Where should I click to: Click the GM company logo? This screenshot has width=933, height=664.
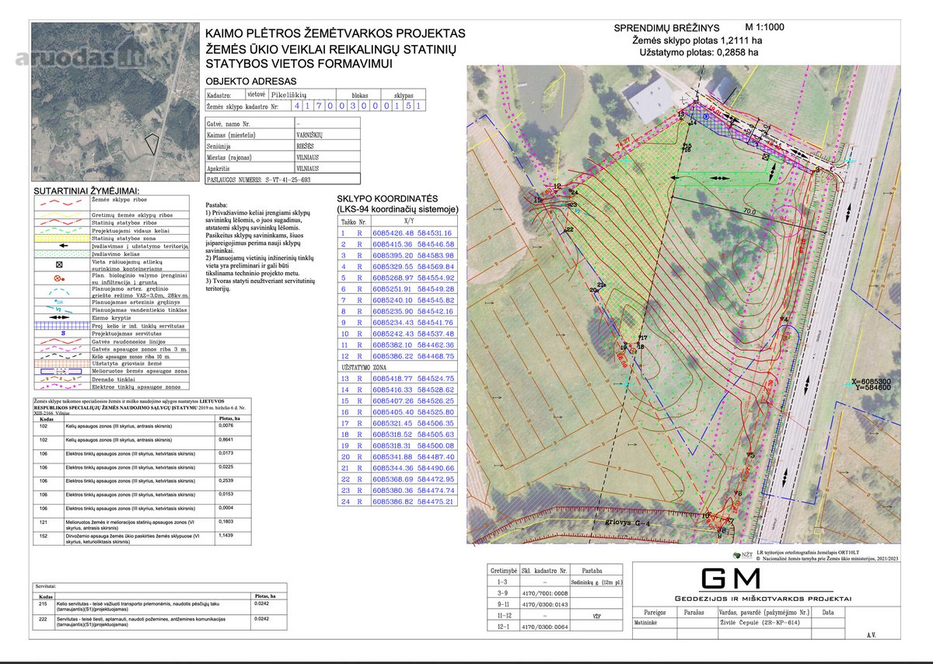coord(731,578)
